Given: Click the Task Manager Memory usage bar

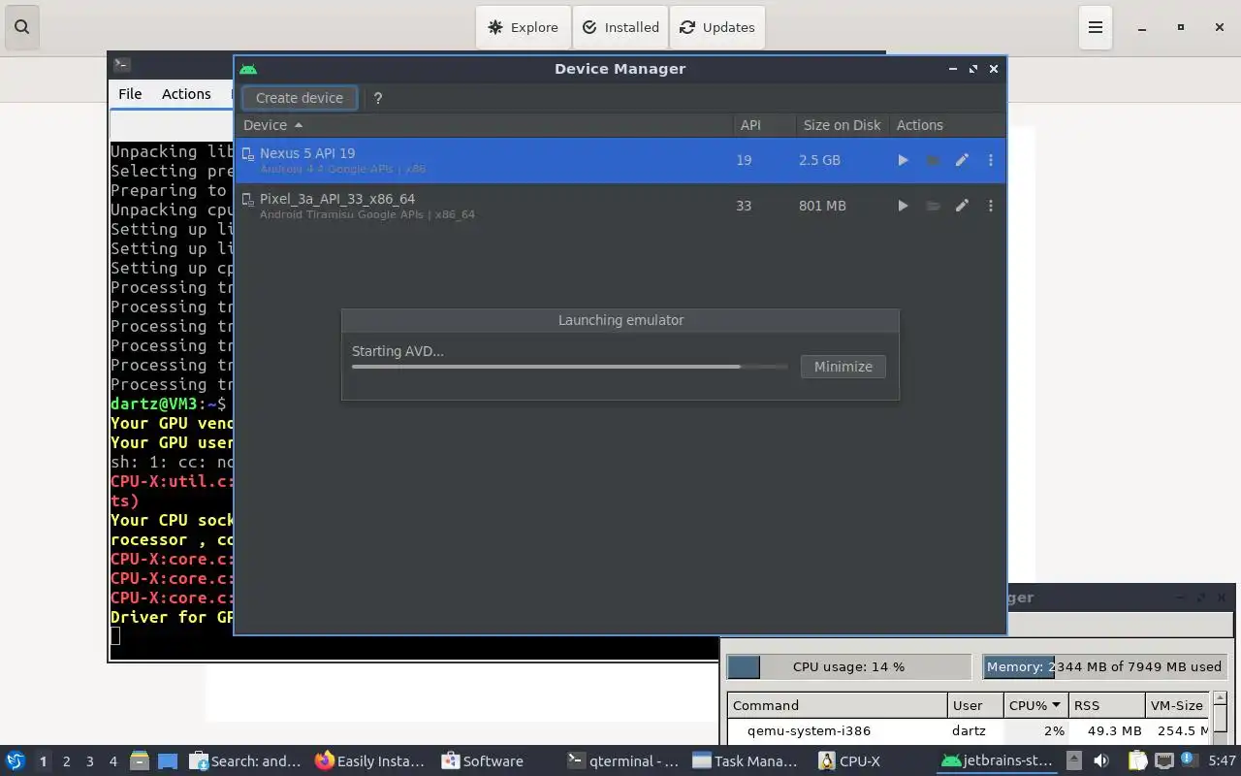Looking at the screenshot, I should click(x=1104, y=666).
